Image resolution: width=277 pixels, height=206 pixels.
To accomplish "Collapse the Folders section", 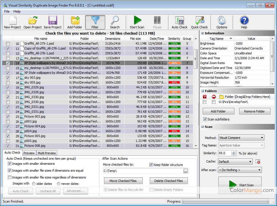I will click(202, 91).
